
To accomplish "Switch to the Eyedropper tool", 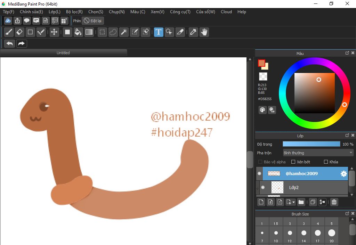I will click(x=193, y=32).
